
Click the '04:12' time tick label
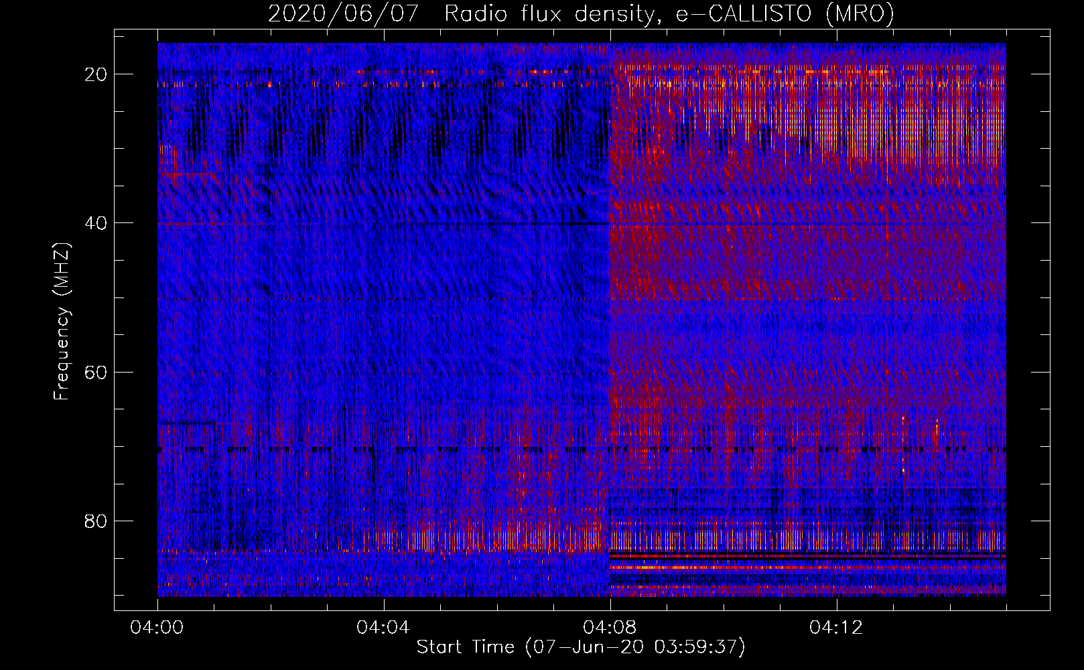836,628
